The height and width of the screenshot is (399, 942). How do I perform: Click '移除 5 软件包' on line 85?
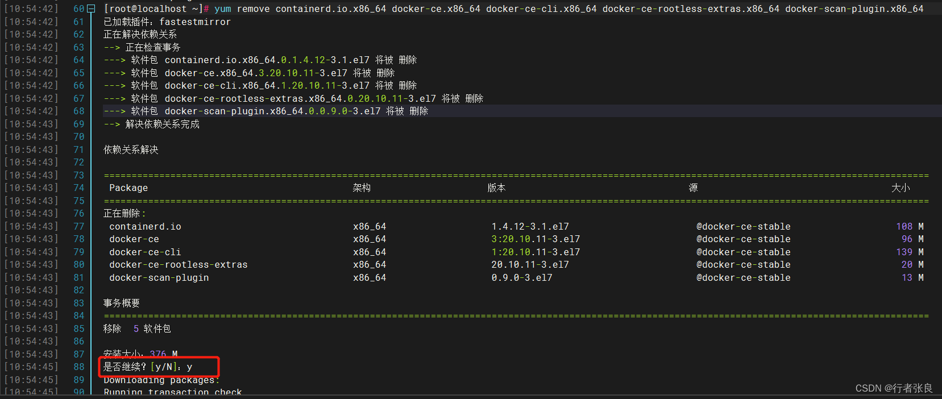137,329
